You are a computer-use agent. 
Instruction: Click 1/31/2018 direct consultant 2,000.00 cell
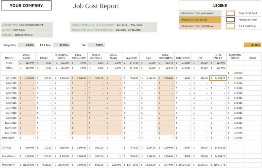pos(79,78)
